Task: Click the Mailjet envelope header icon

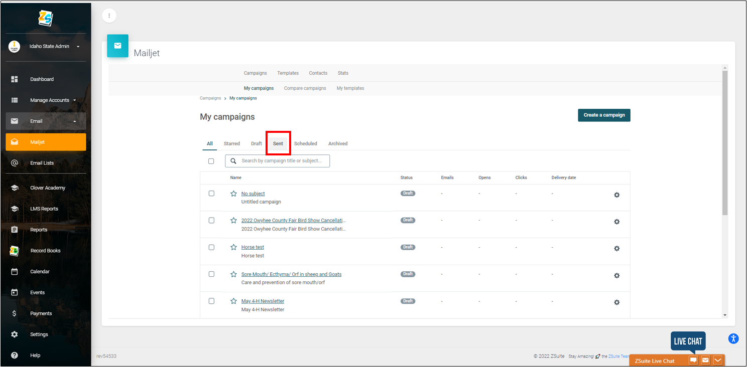Action: tap(117, 46)
